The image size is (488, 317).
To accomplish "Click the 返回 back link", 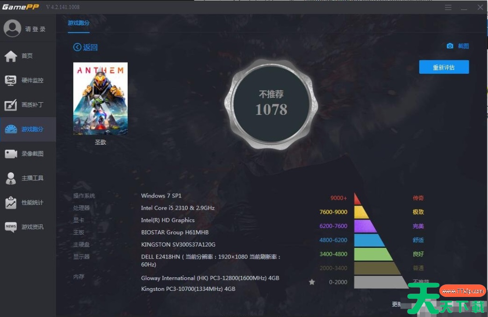I will 90,47.
